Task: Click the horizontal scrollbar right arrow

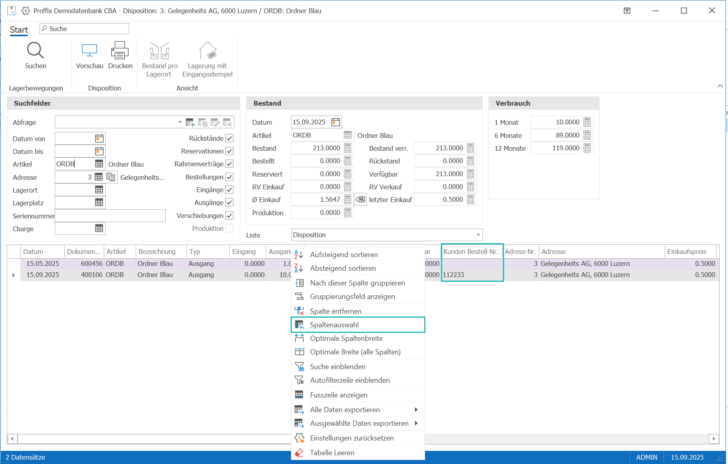Action: (x=714, y=439)
